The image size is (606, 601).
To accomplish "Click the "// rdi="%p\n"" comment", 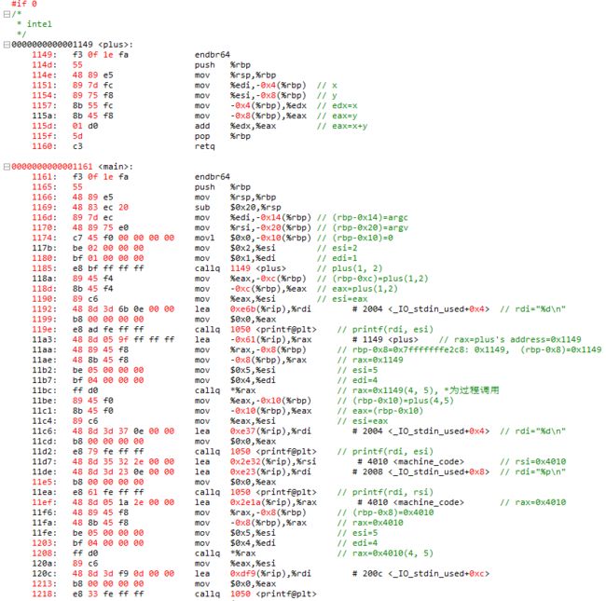I will pos(533,472).
